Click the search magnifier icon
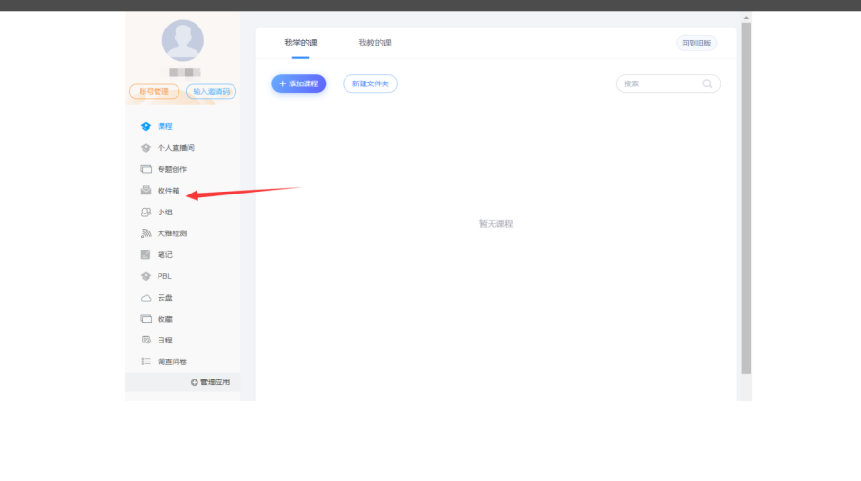Viewport: 861px width, 481px height. (707, 83)
